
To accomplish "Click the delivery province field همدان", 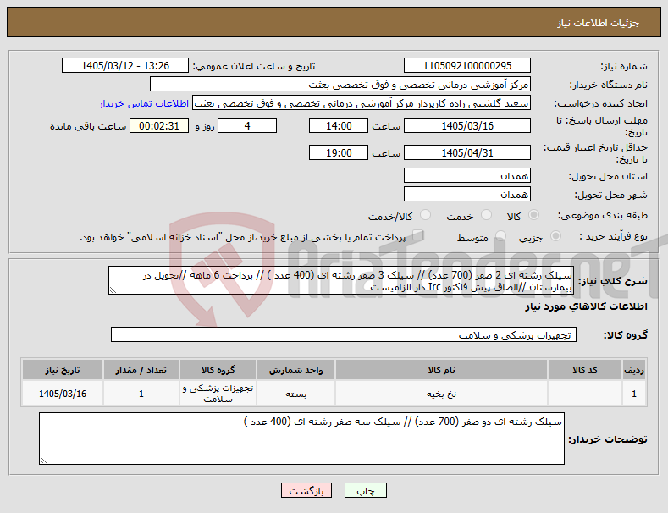I will coord(466,175).
